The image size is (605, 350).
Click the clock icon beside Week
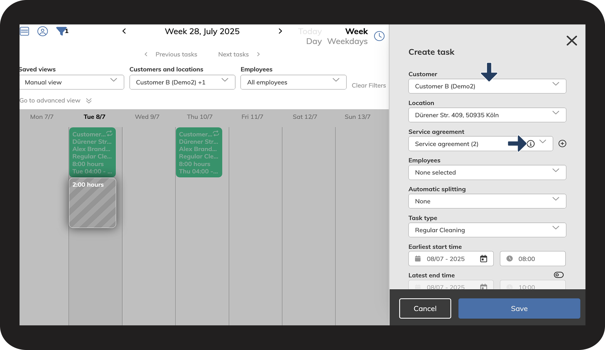379,36
